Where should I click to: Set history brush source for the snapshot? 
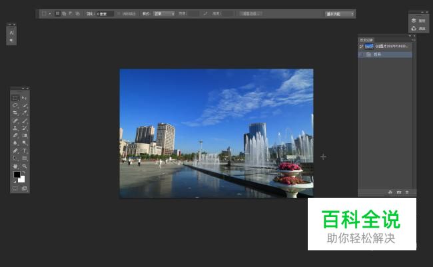361,47
